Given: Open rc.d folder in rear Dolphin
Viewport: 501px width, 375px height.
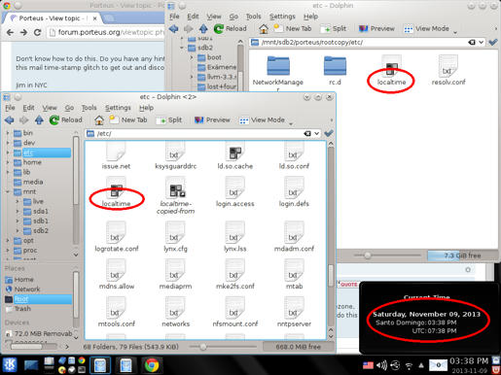Looking at the screenshot, I should 335,71.
